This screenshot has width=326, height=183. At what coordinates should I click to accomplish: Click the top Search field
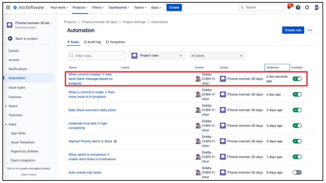[x=261, y=8]
